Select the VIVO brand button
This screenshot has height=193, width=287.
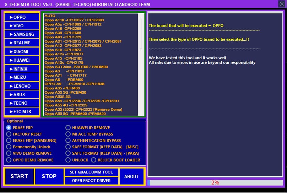22,26
